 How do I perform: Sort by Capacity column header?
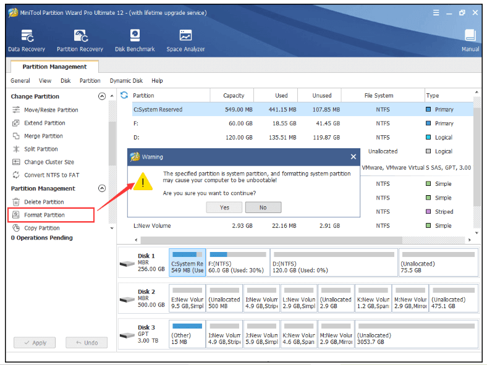pos(232,95)
